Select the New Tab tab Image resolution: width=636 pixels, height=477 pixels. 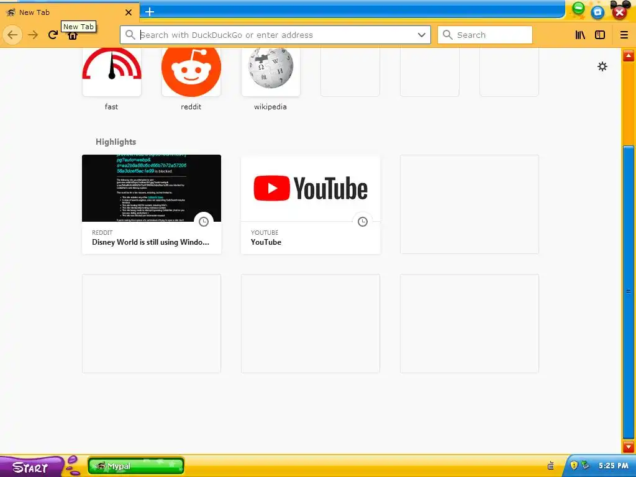point(69,12)
